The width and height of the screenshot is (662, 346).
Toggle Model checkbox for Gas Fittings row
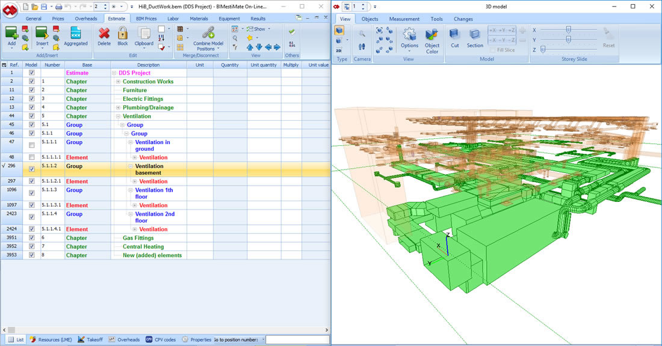[32, 238]
